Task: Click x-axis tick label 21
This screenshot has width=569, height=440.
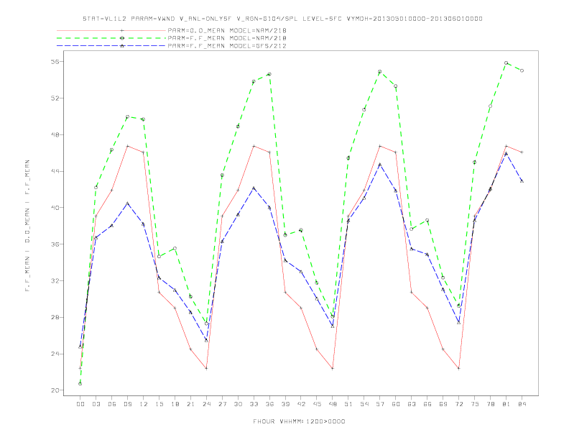Action: pos(190,404)
